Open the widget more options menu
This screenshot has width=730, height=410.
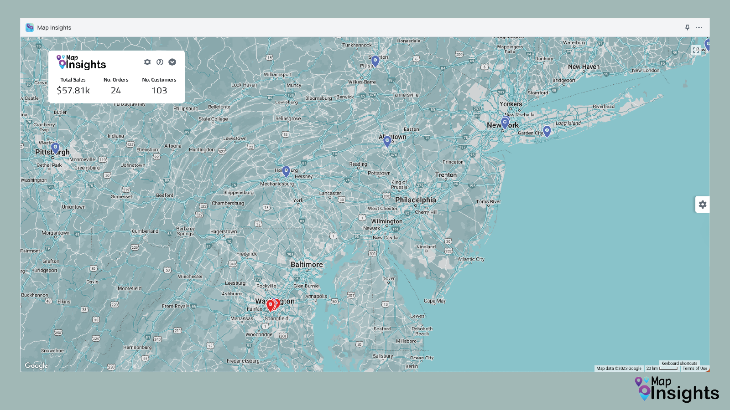[x=699, y=28]
